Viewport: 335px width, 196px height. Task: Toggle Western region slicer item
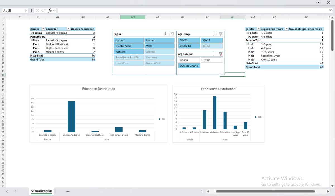tap(129, 52)
